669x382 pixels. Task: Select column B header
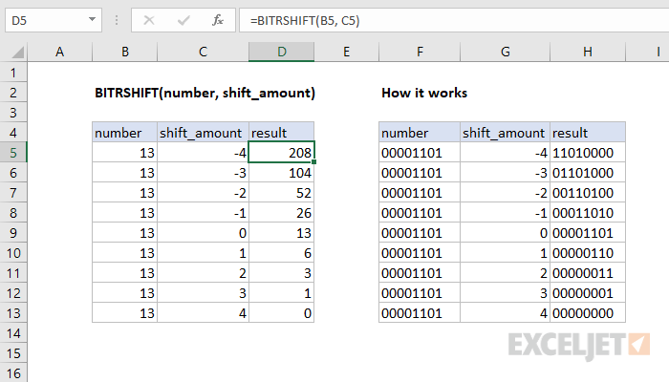click(x=124, y=52)
